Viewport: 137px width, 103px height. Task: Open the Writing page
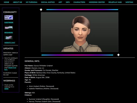point(129,2)
